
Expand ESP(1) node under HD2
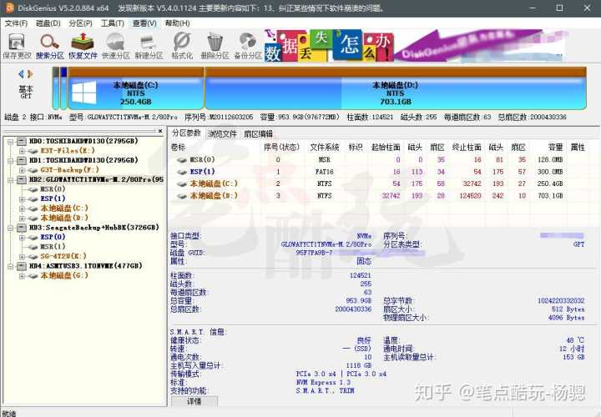click(22, 199)
